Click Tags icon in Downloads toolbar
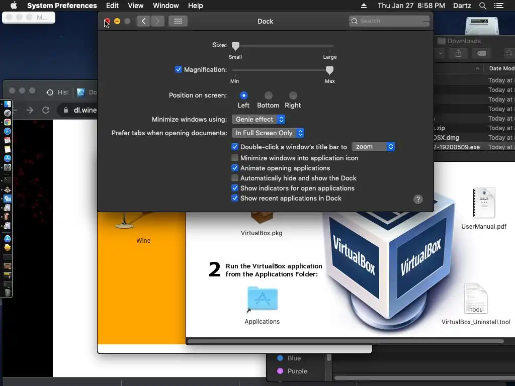The width and height of the screenshot is (515, 386). 481,53
